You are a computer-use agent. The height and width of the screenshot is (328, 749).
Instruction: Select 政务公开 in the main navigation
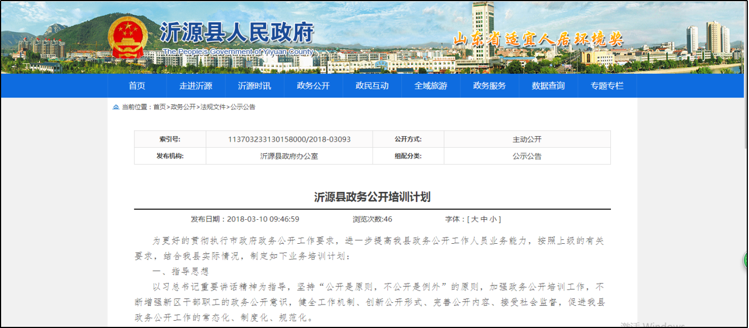pos(313,86)
